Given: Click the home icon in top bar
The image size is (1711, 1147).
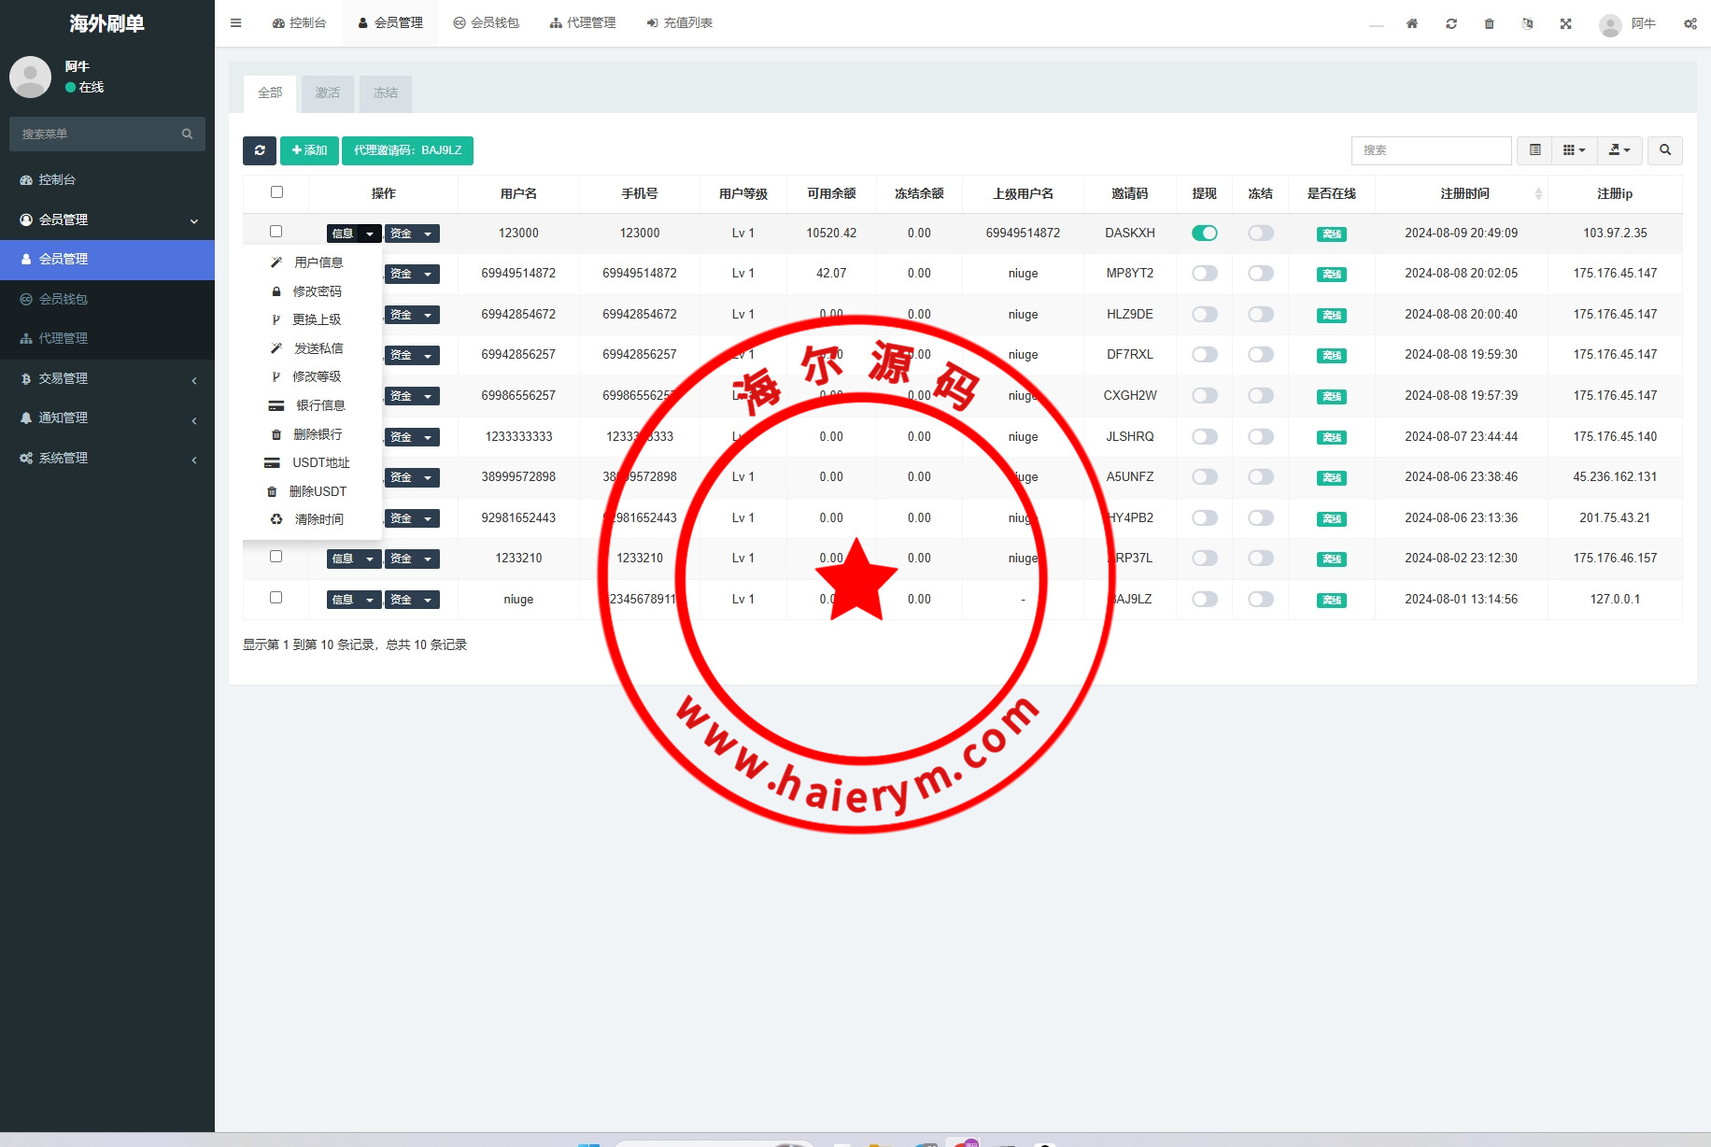Looking at the screenshot, I should tap(1412, 23).
